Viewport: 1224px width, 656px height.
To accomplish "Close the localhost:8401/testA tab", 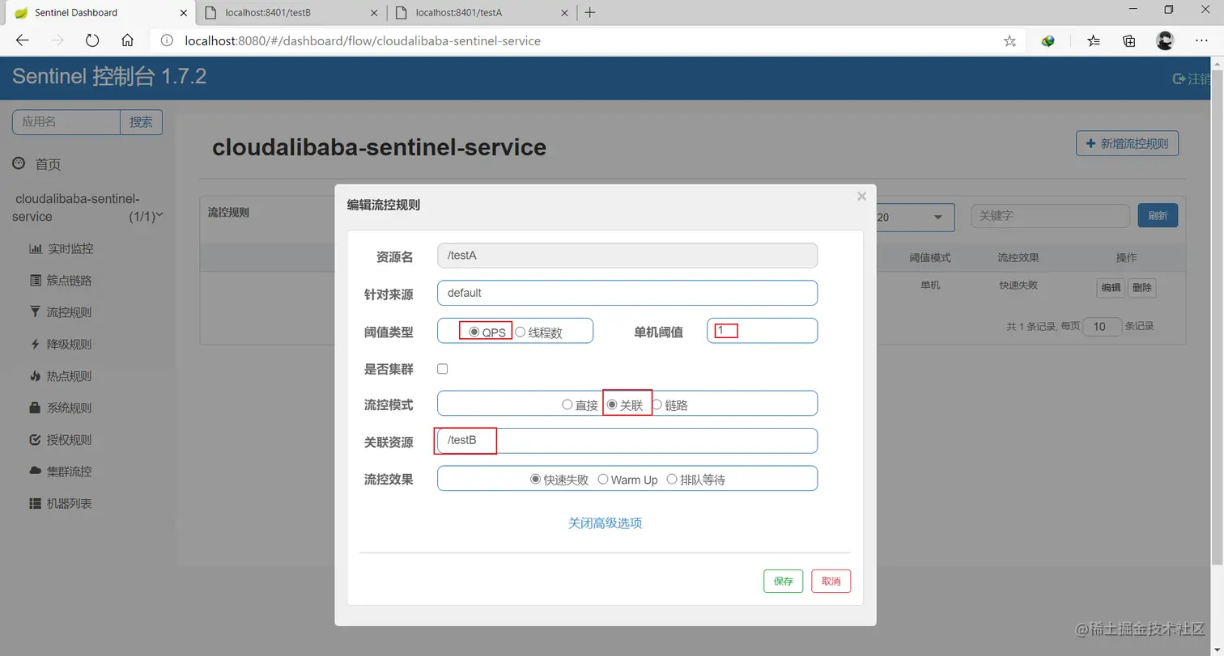I will click(565, 12).
